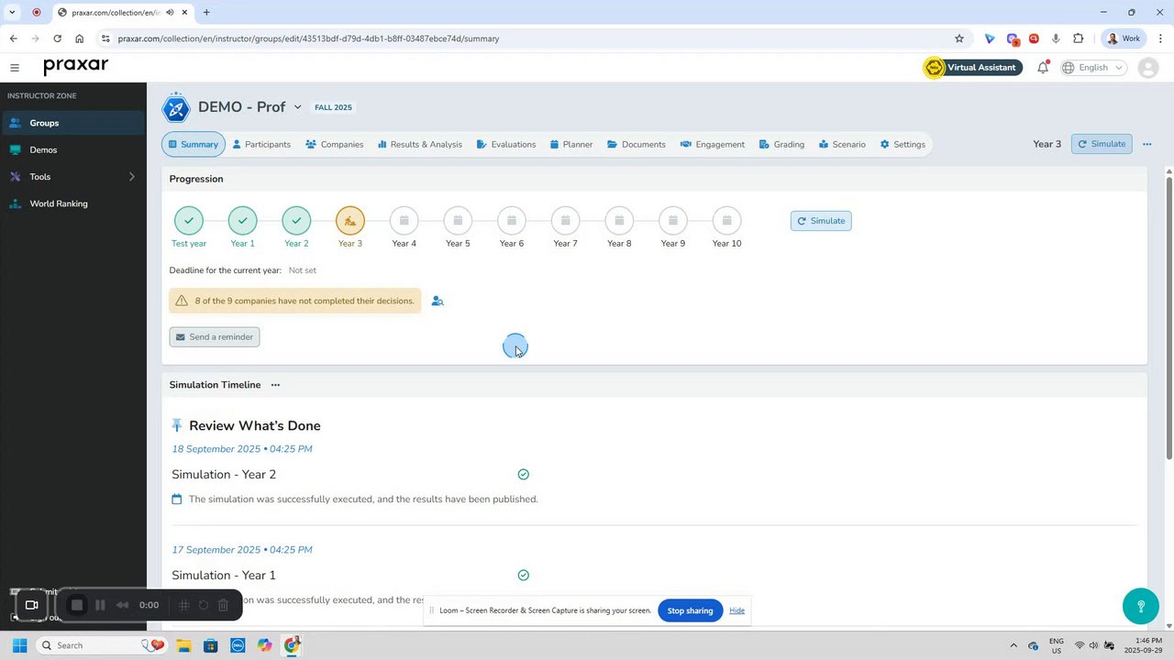Viewport: 1174px width, 660px height.
Task: Open the Results & Analysis tab
Action: pyautogui.click(x=420, y=144)
